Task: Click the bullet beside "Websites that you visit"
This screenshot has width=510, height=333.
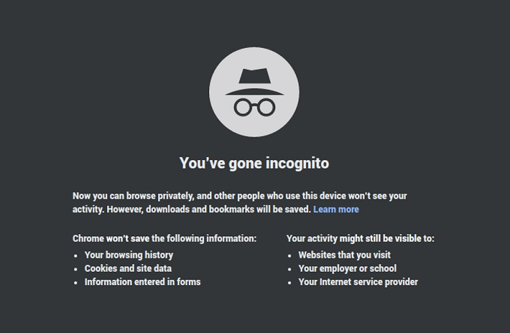Action: point(290,256)
